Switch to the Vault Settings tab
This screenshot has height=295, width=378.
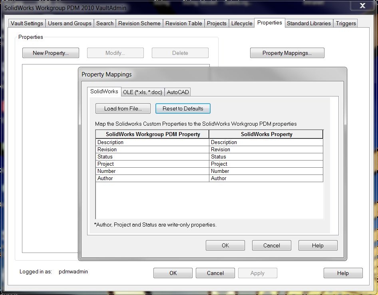(x=27, y=24)
